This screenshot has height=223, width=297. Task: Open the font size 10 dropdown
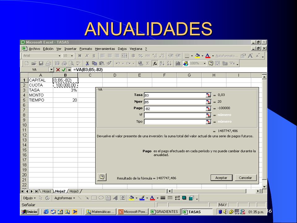pyautogui.click(x=72, y=56)
